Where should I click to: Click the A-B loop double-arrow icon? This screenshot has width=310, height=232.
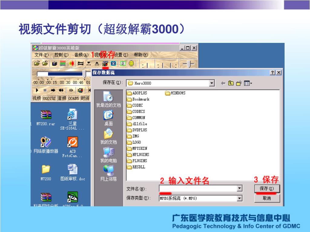tap(80, 63)
